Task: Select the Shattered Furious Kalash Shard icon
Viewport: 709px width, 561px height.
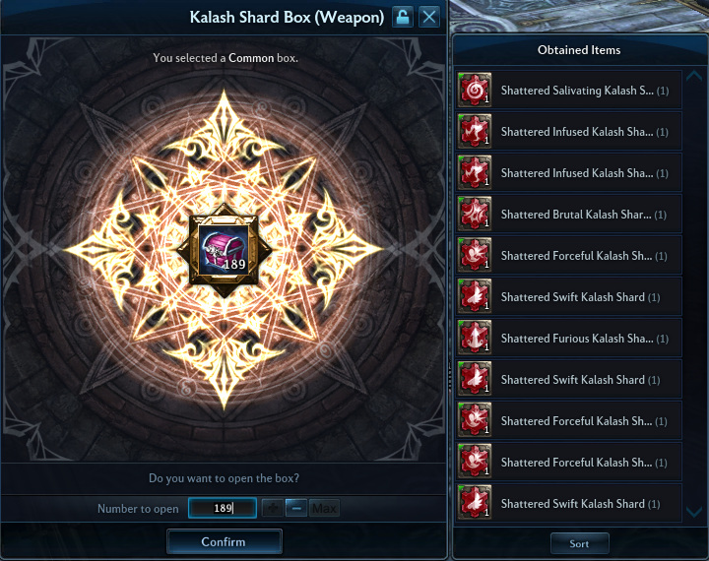Action: [475, 338]
